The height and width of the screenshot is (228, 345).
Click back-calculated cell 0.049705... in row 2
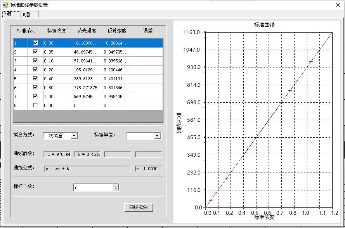click(118, 52)
